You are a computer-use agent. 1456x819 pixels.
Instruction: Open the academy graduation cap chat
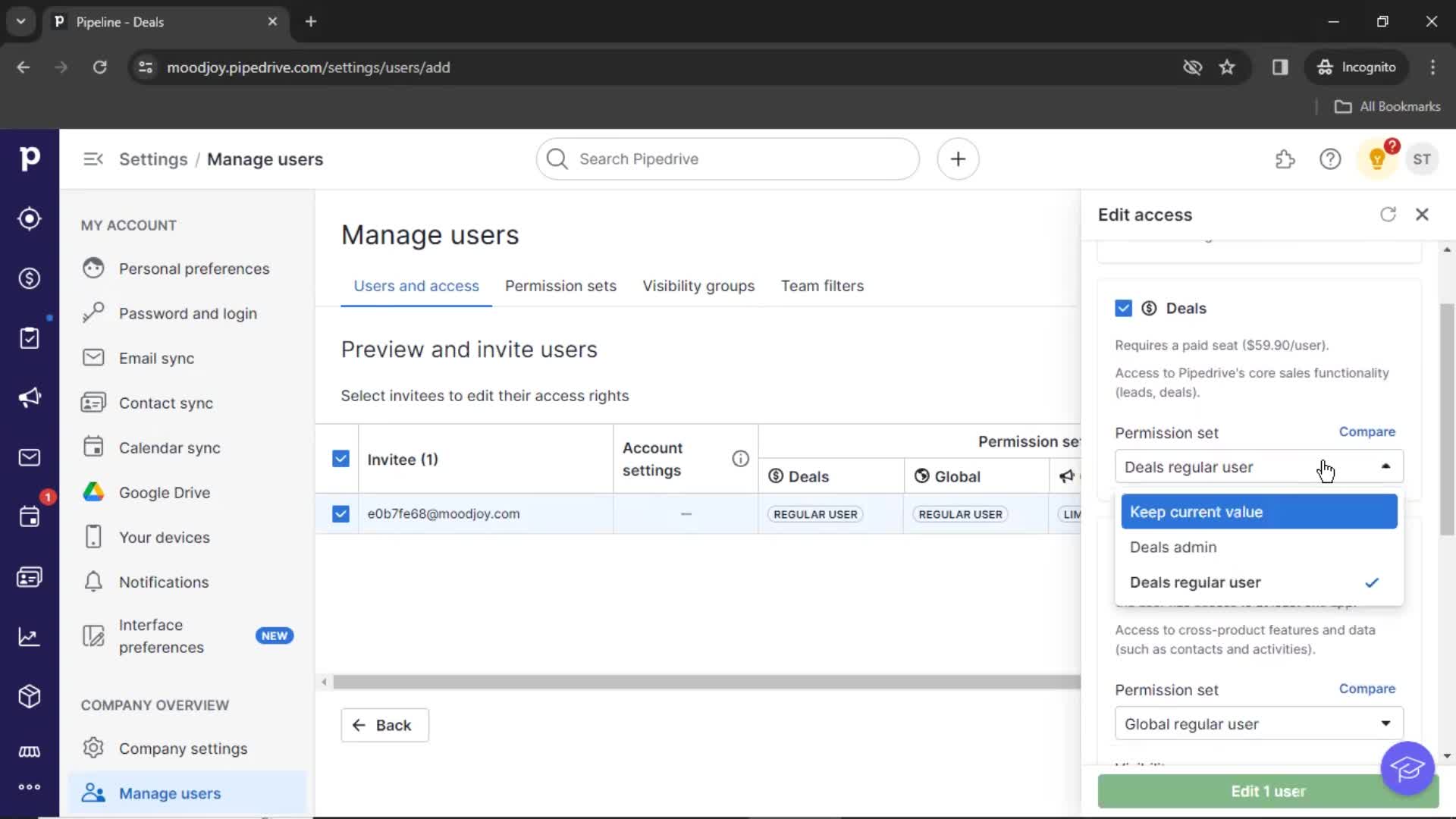[1407, 768]
